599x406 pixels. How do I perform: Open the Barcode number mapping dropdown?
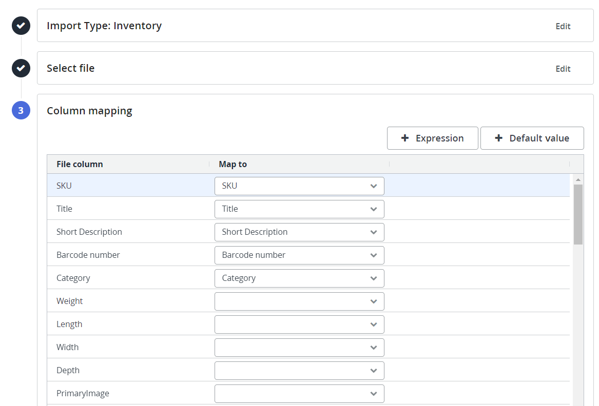pos(299,255)
